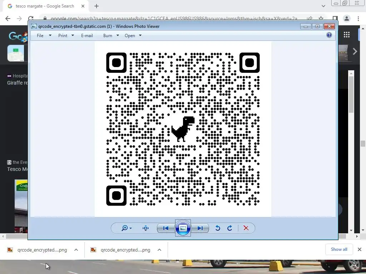Choose E-mail in Photo Viewer toolbar

[x=87, y=36]
